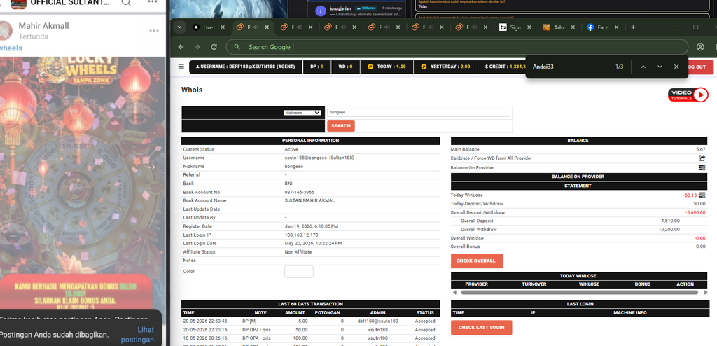Open the browser profile icon
717x346 pixels.
(700, 47)
